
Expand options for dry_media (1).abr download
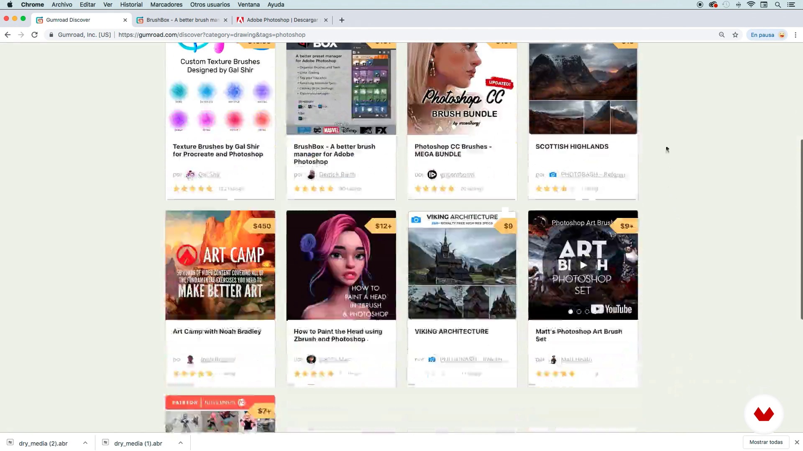(x=181, y=443)
